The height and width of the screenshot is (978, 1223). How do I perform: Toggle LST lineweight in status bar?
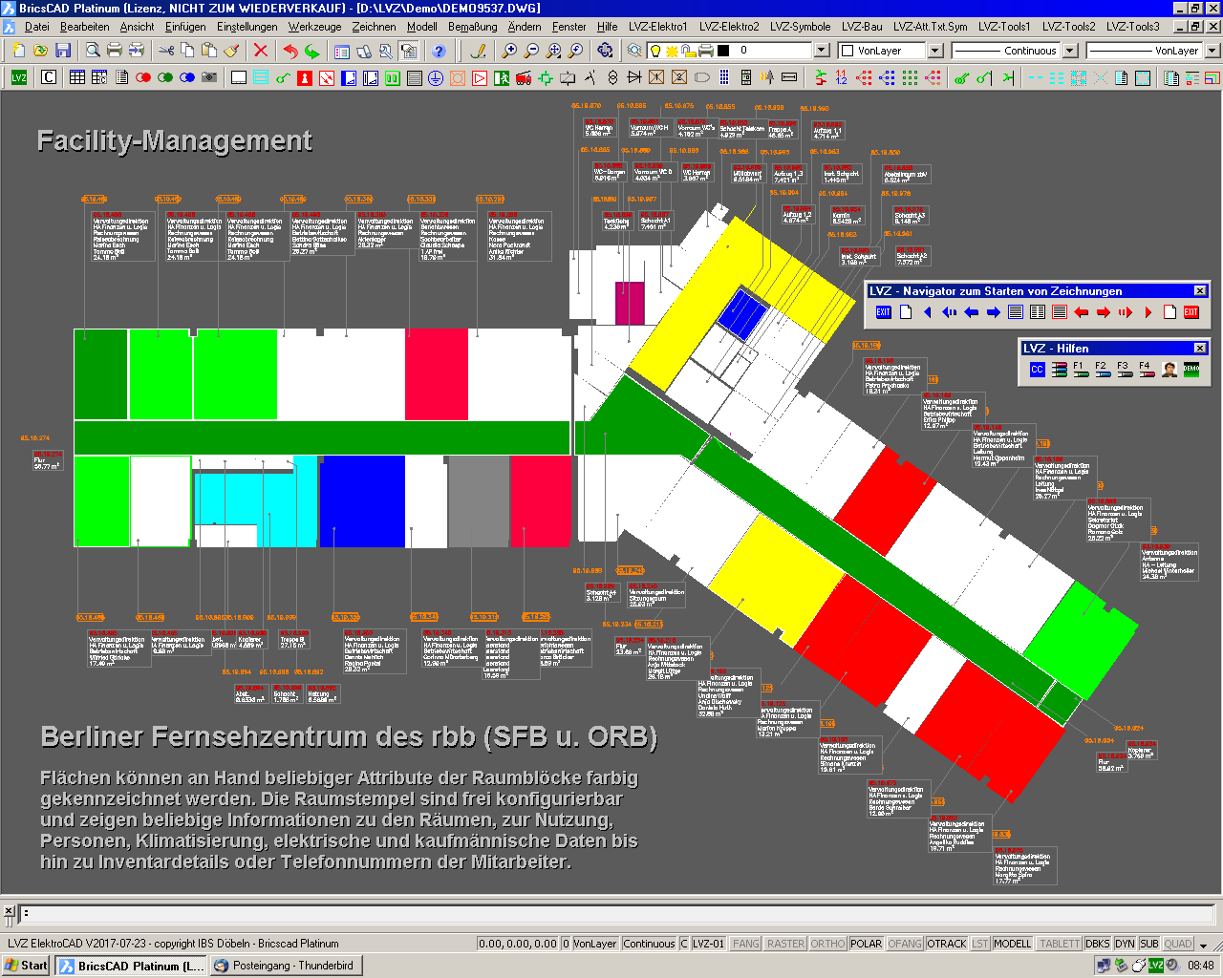[980, 944]
